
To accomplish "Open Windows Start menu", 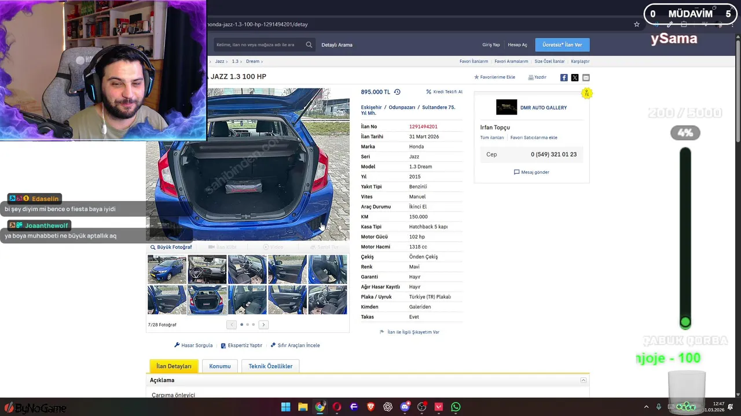I will [x=286, y=407].
